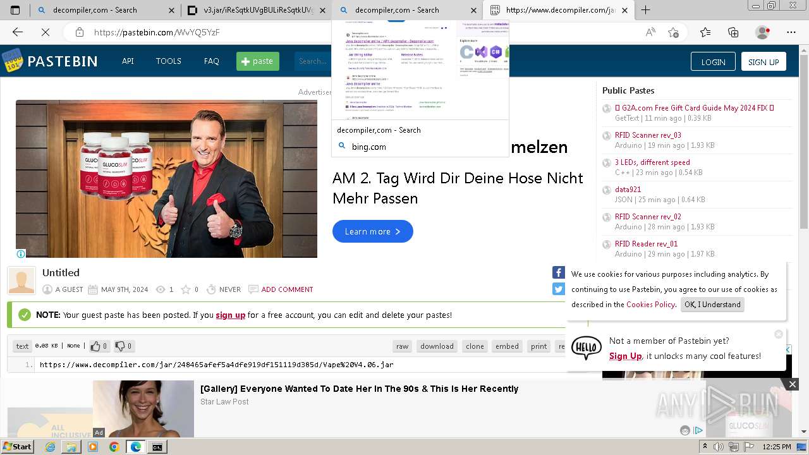The height and width of the screenshot is (455, 809).
Task: Click Learn more ad button
Action: point(373,231)
